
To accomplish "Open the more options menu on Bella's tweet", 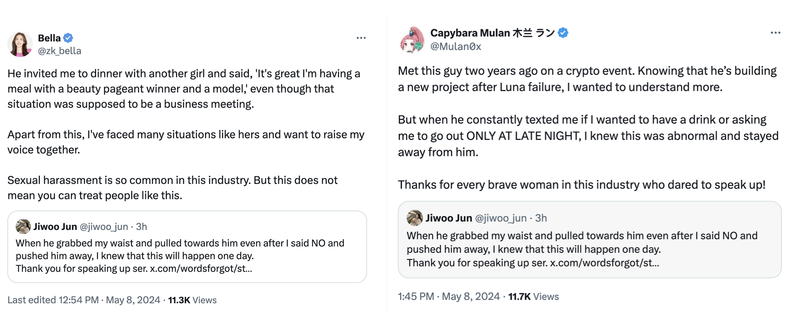I will [x=361, y=38].
